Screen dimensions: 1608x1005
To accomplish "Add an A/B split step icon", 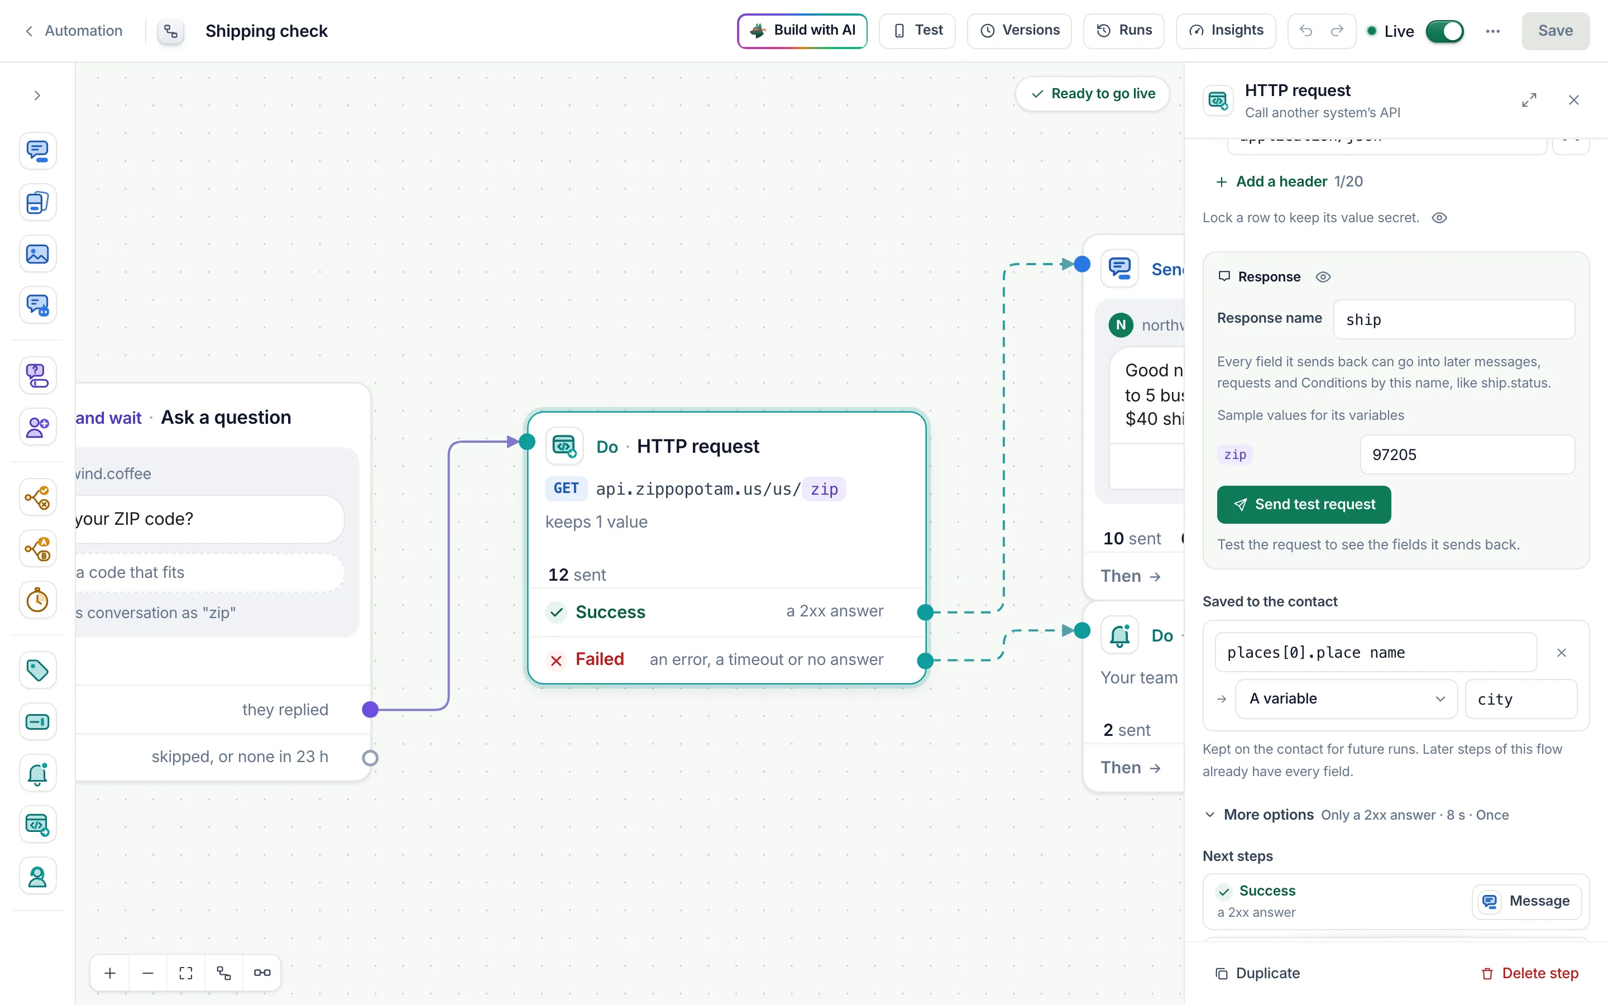I will [37, 549].
